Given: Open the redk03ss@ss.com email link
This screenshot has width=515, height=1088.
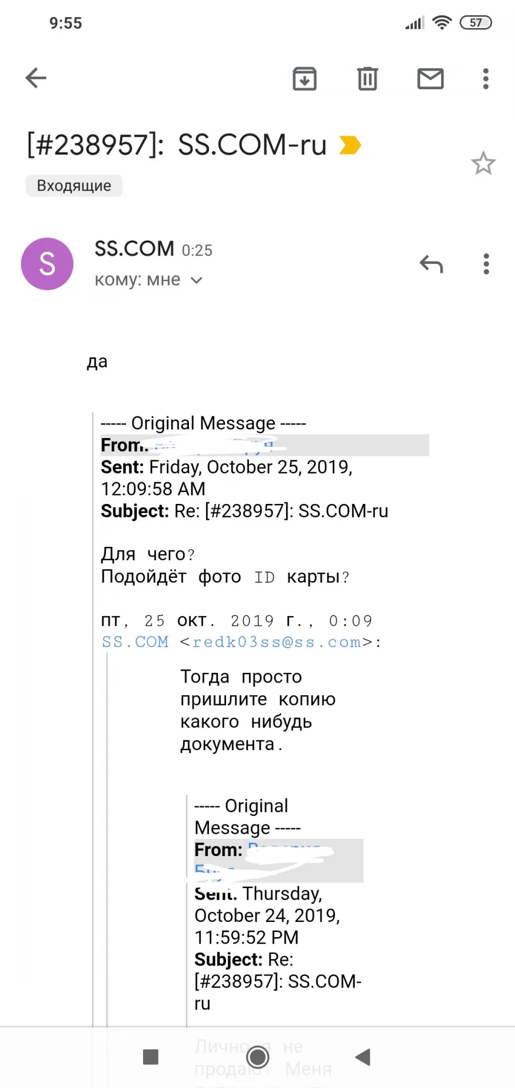Looking at the screenshot, I should click(x=276, y=642).
